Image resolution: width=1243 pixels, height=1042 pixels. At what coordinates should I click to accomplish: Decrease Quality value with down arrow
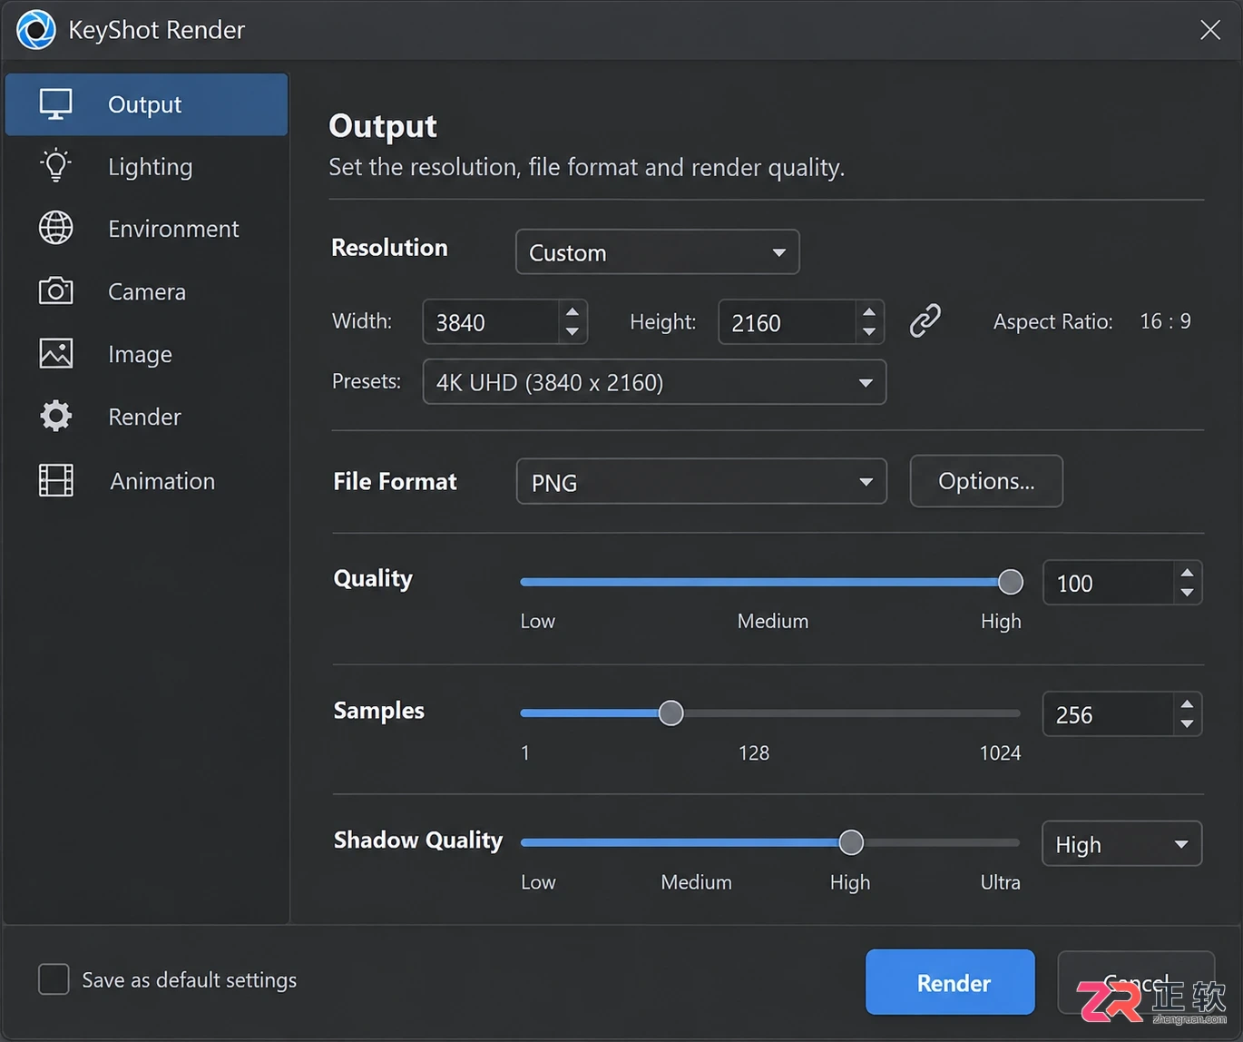[1187, 593]
